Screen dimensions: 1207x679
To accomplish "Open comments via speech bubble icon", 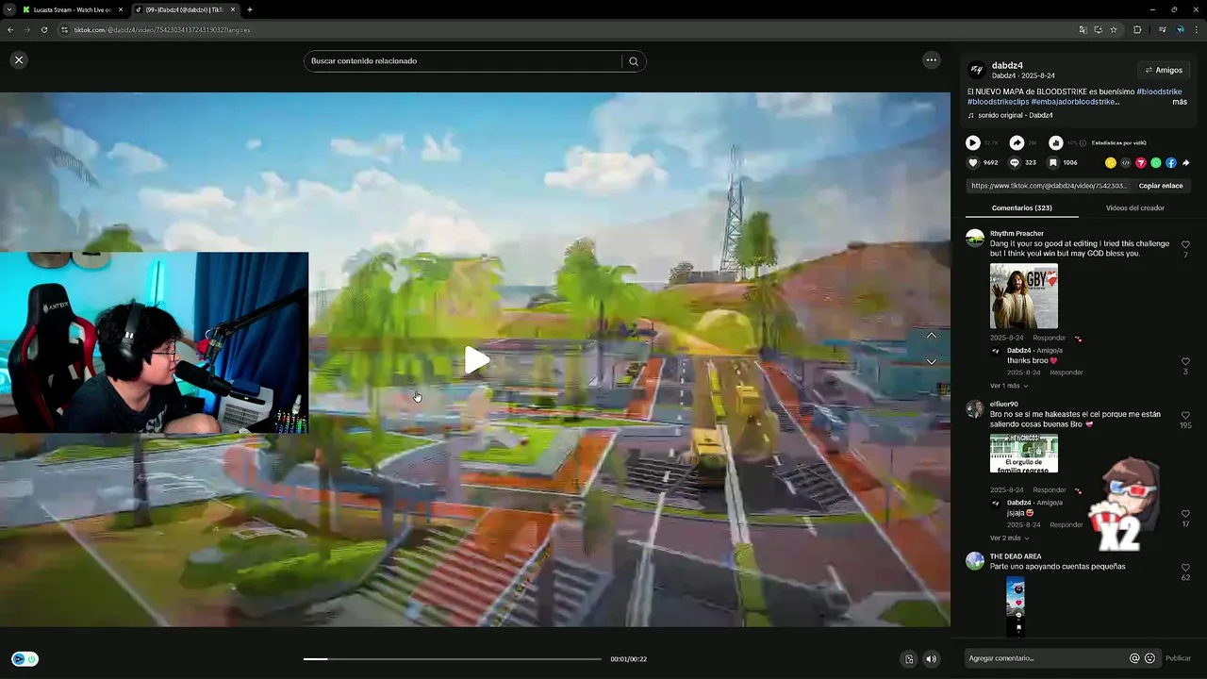I will 1015,162.
